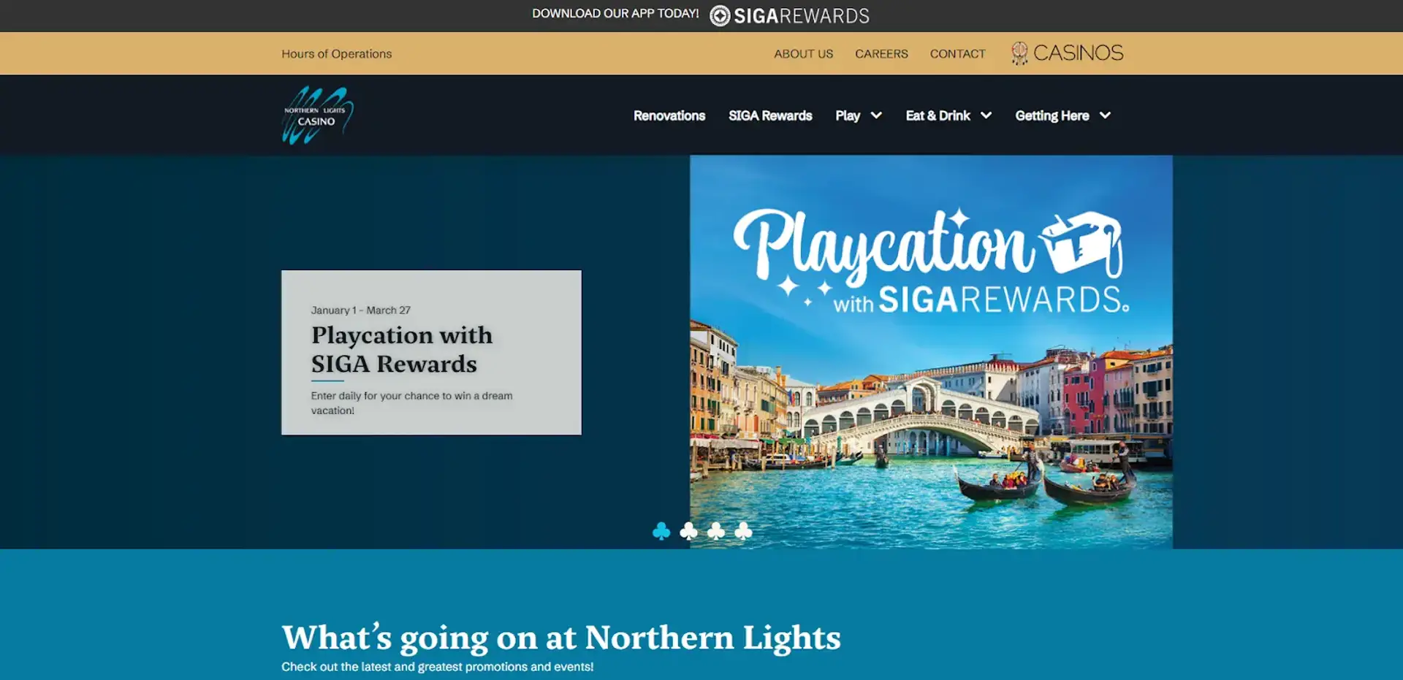Viewport: 1403px width, 680px height.
Task: Click the dreamcatcher icon beside CASINOS
Action: coord(1019,53)
